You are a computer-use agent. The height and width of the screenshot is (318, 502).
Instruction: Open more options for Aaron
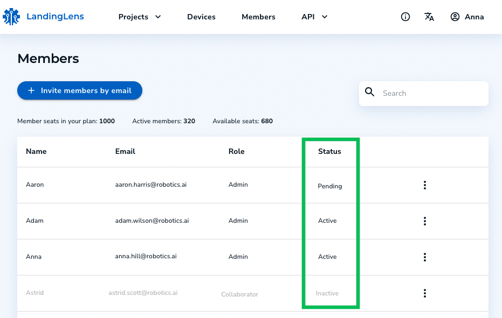[425, 185]
